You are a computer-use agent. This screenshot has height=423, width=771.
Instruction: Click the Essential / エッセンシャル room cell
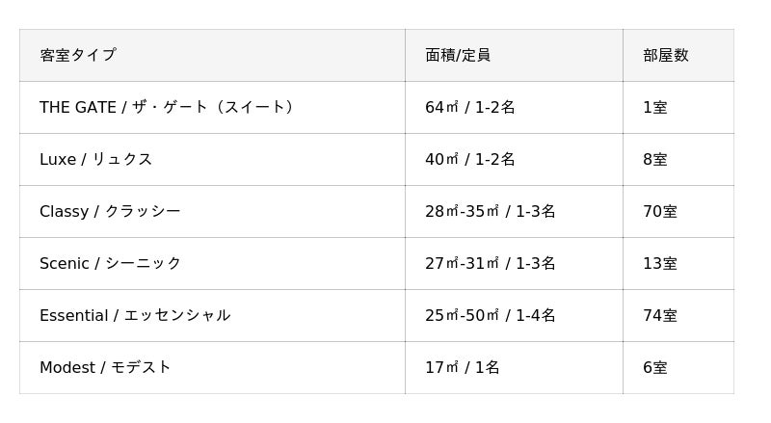click(135, 315)
